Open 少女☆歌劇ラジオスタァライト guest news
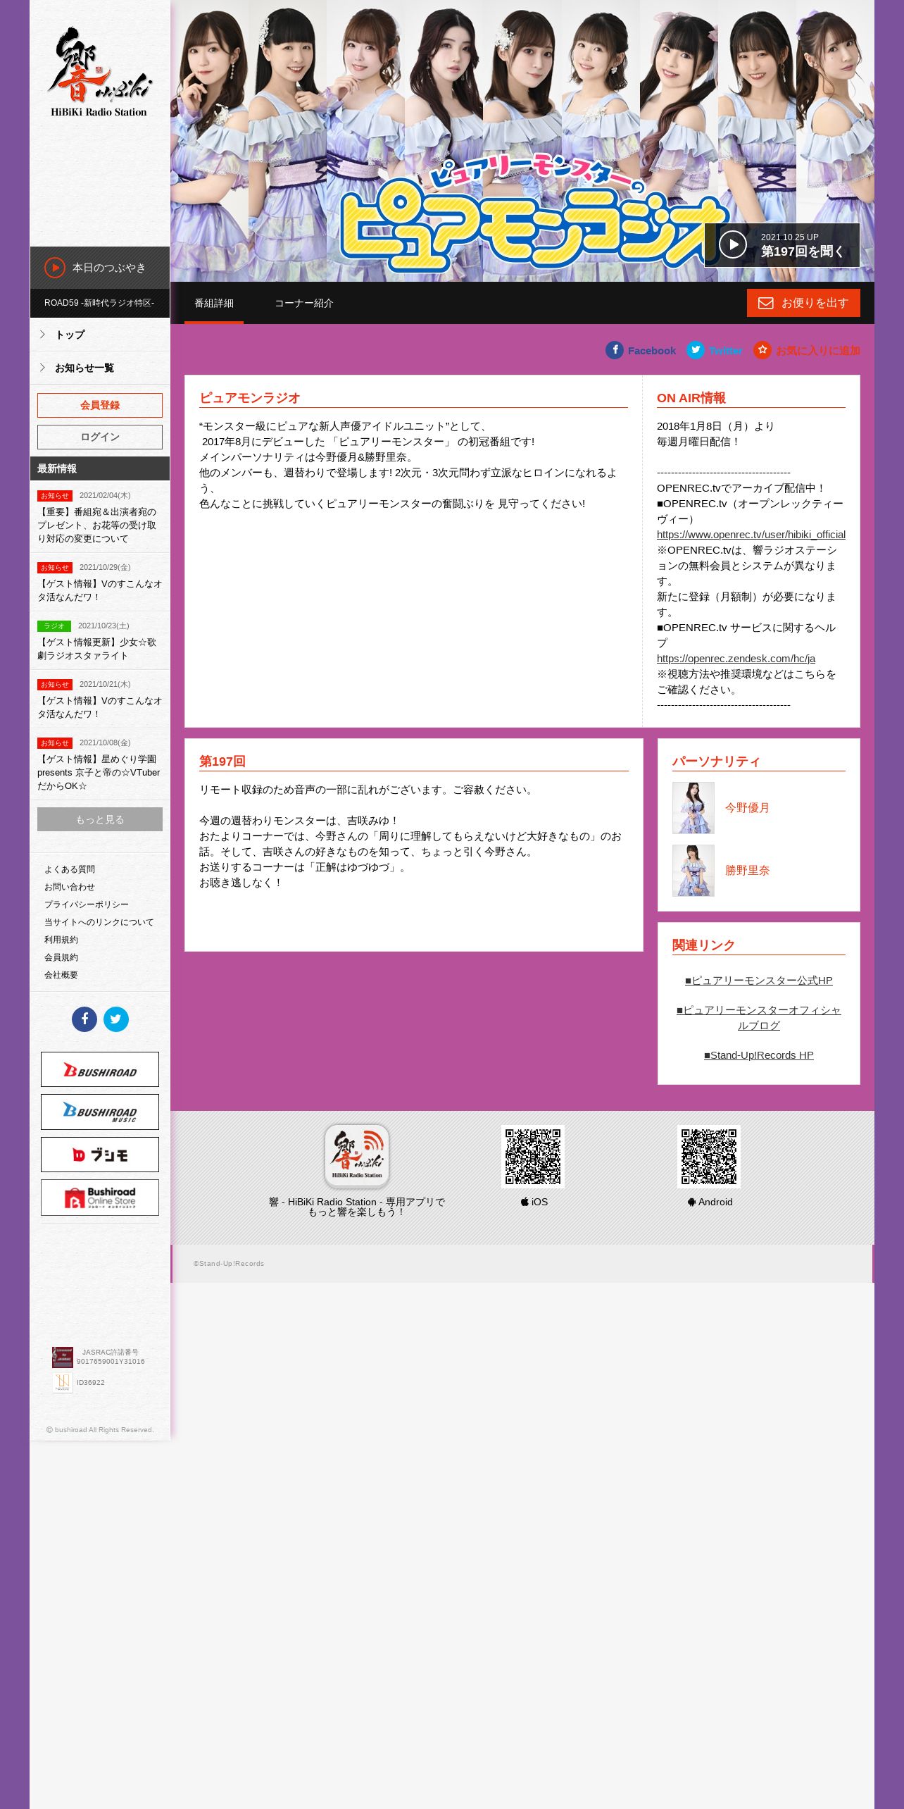The height and width of the screenshot is (1809, 904). pos(100,649)
